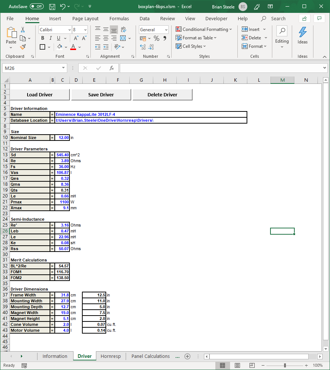
Task: Switch to Page Layout view in status bar
Action: (x=237, y=366)
